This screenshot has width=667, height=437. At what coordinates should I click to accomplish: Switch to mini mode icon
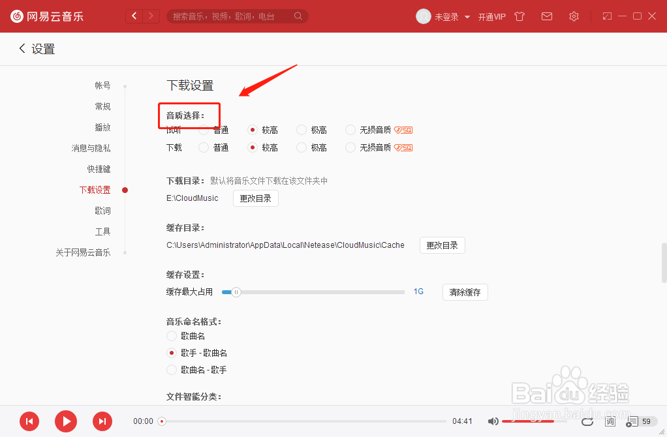pyautogui.click(x=607, y=16)
